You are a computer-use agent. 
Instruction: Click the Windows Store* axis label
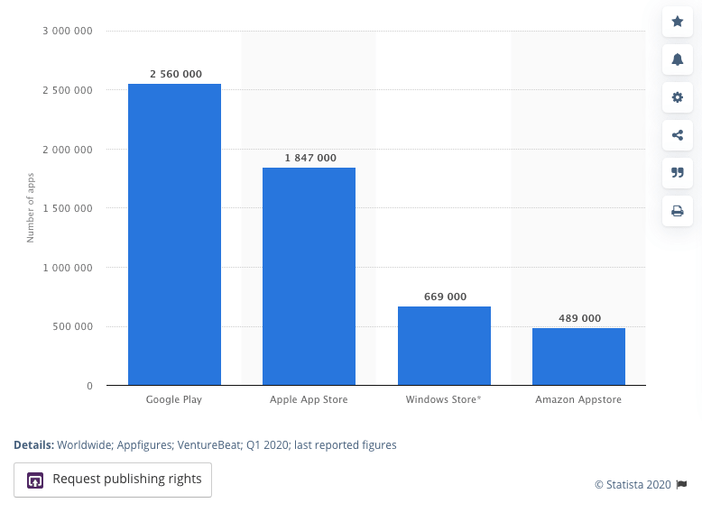click(x=443, y=399)
